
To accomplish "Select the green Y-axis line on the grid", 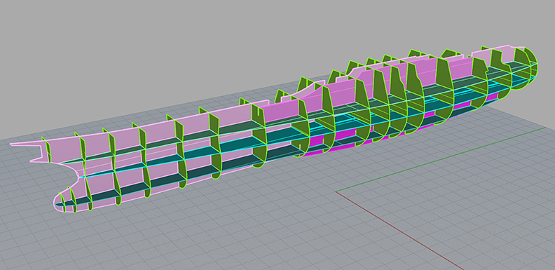I will click(441, 159).
